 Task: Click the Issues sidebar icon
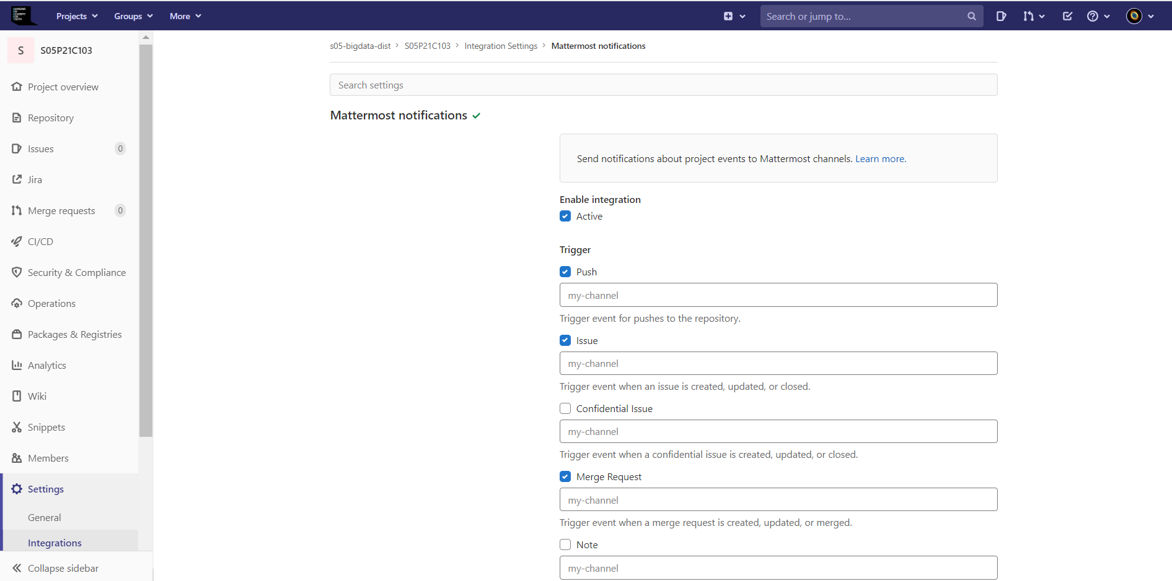point(17,148)
